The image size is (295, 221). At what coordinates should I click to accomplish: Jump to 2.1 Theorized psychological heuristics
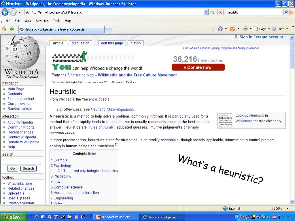coord(88,171)
